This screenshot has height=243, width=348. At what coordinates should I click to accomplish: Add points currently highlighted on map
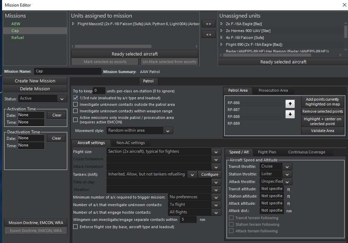(x=322, y=102)
